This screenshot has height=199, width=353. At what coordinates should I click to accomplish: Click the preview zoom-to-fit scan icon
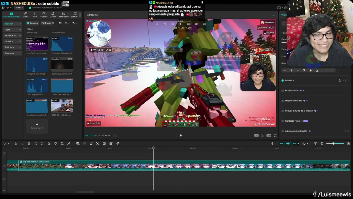[x=263, y=135]
